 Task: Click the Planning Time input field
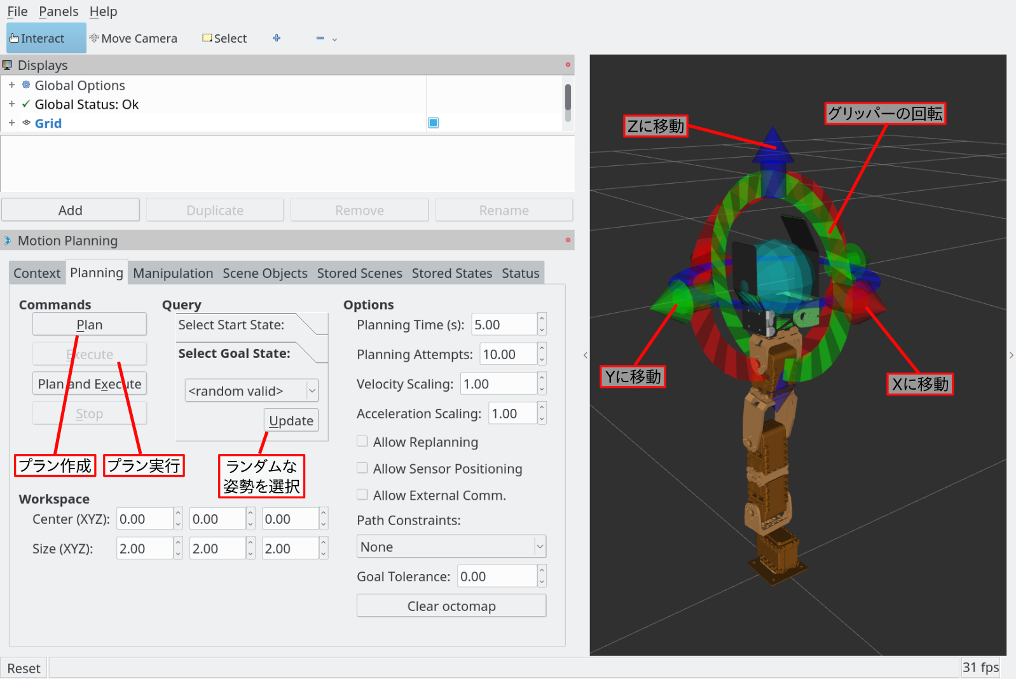point(504,324)
